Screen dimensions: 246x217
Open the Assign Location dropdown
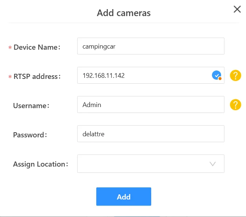pos(143,164)
